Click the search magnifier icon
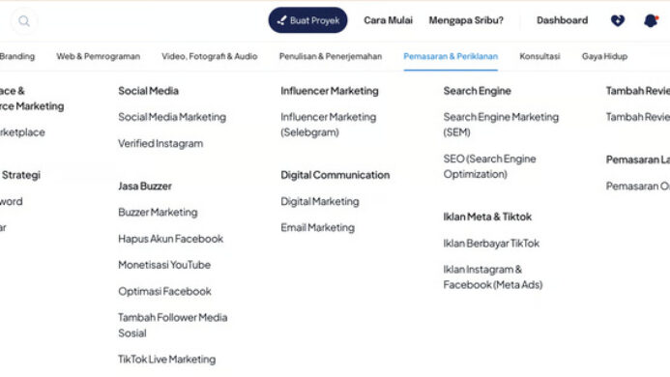670x377 pixels. [24, 21]
